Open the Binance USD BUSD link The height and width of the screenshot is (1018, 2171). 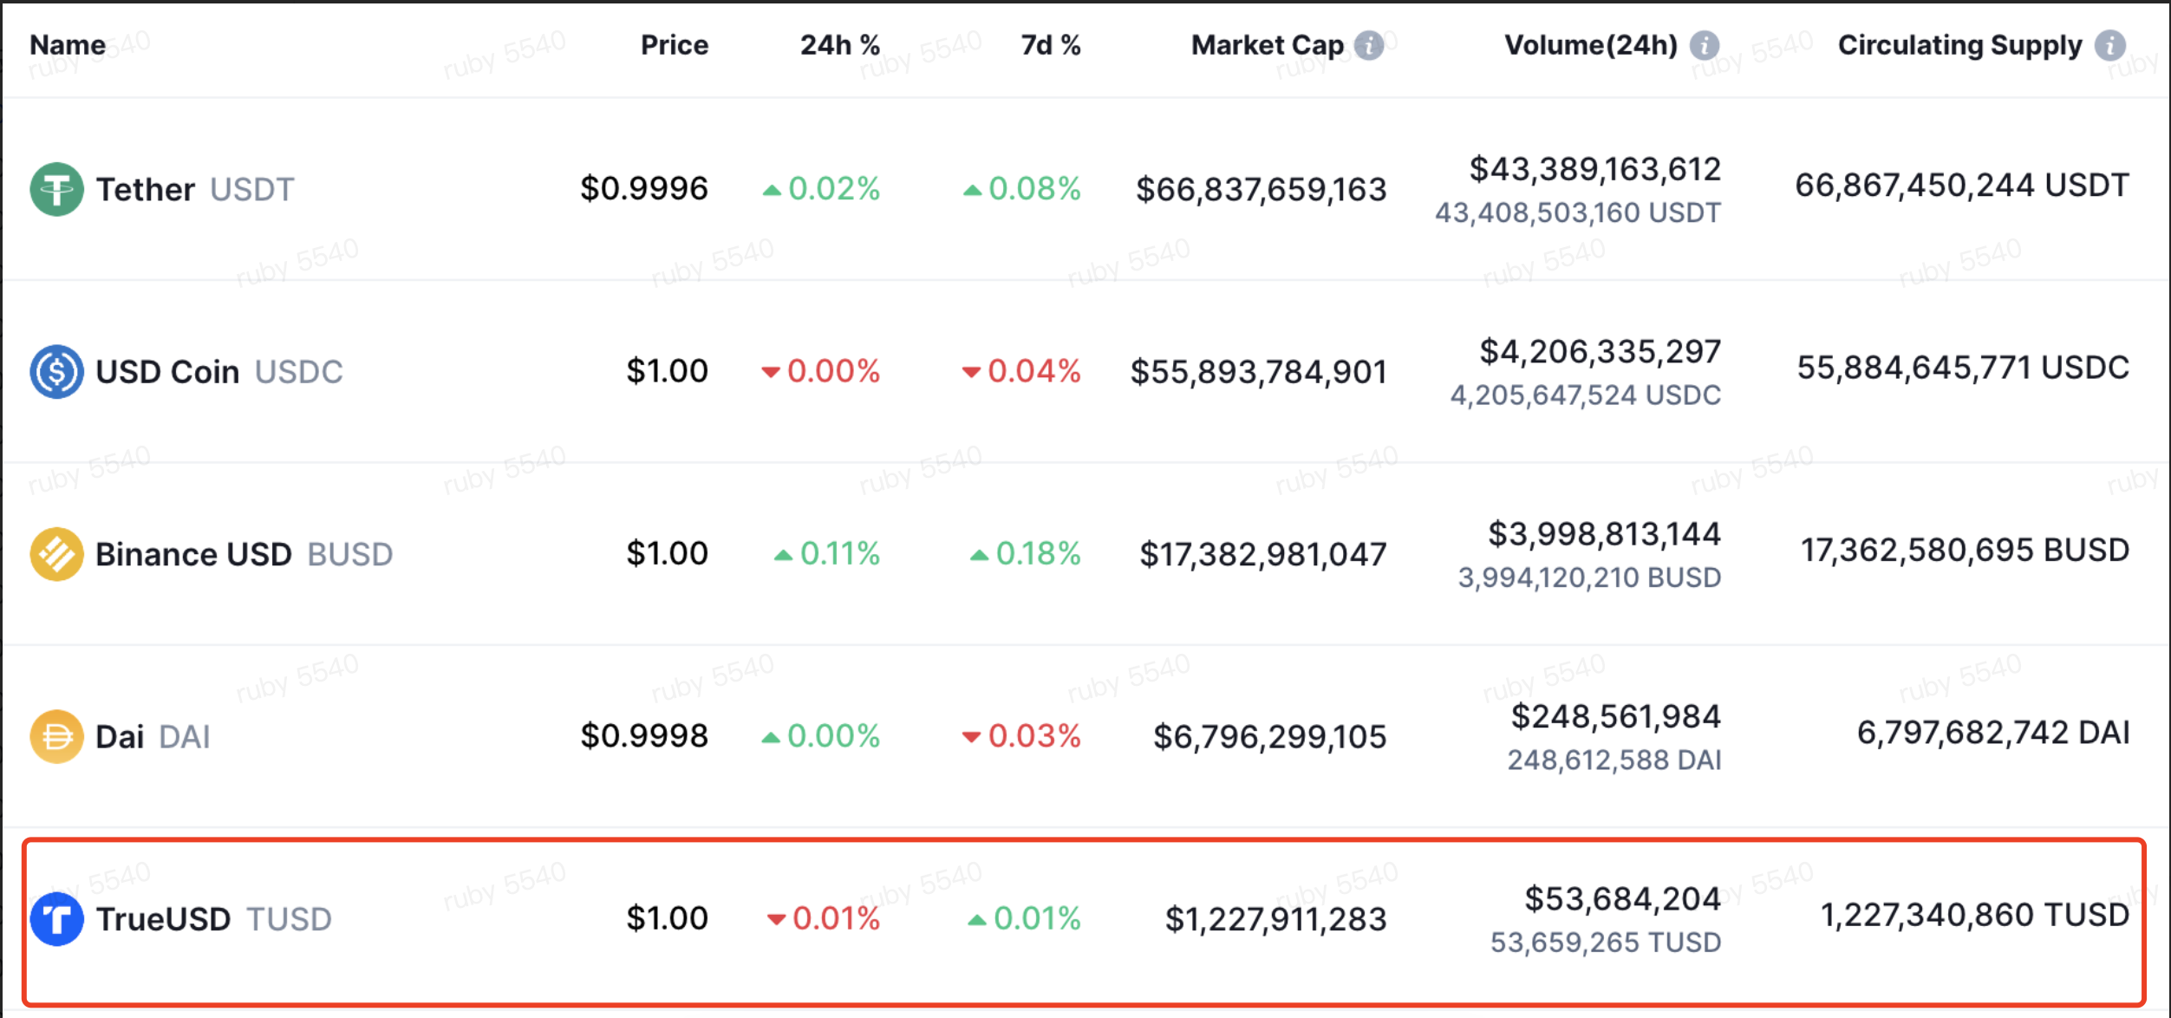click(244, 554)
